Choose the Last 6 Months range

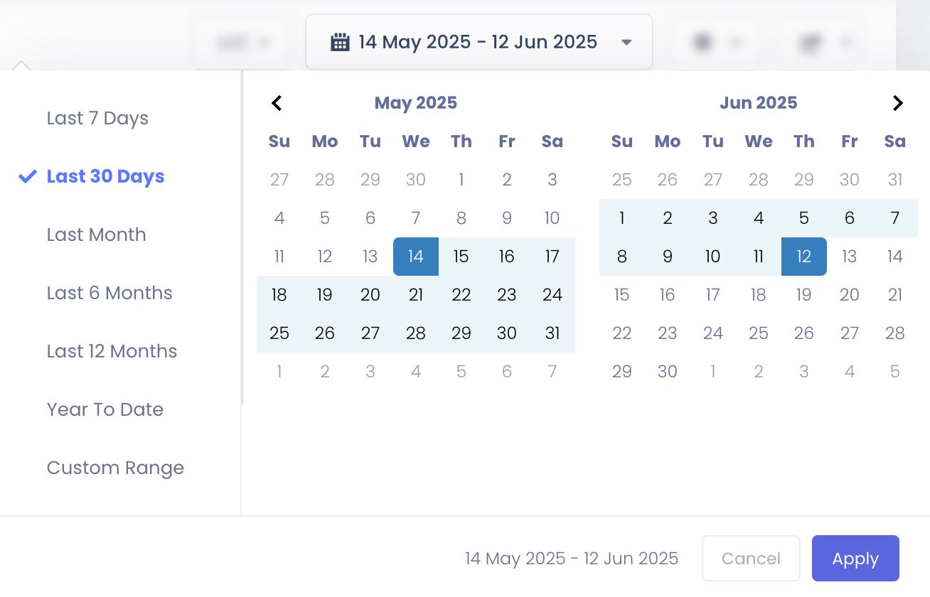point(109,293)
